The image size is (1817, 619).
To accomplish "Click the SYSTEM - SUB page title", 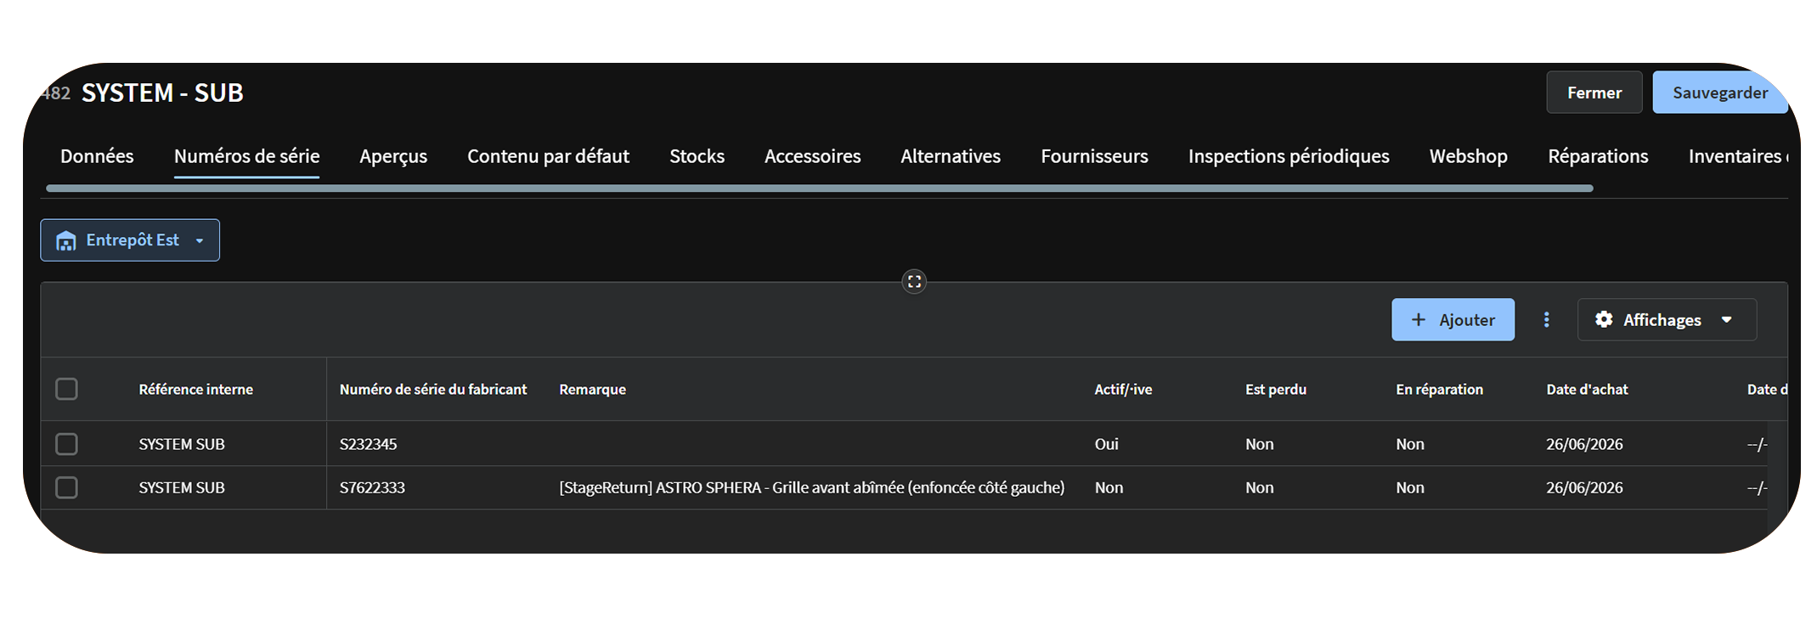I will pyautogui.click(x=162, y=93).
